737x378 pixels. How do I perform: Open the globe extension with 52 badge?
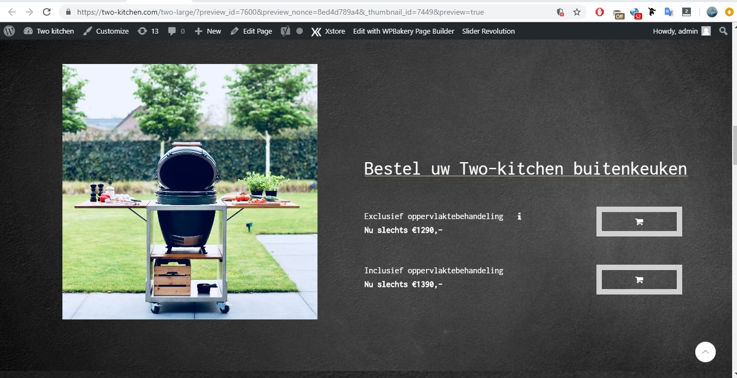[636, 13]
